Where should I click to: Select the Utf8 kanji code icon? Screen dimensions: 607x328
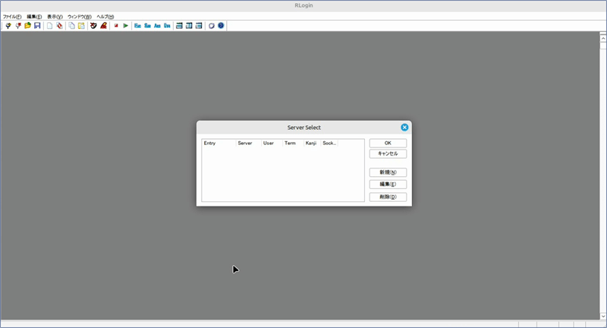pos(167,26)
